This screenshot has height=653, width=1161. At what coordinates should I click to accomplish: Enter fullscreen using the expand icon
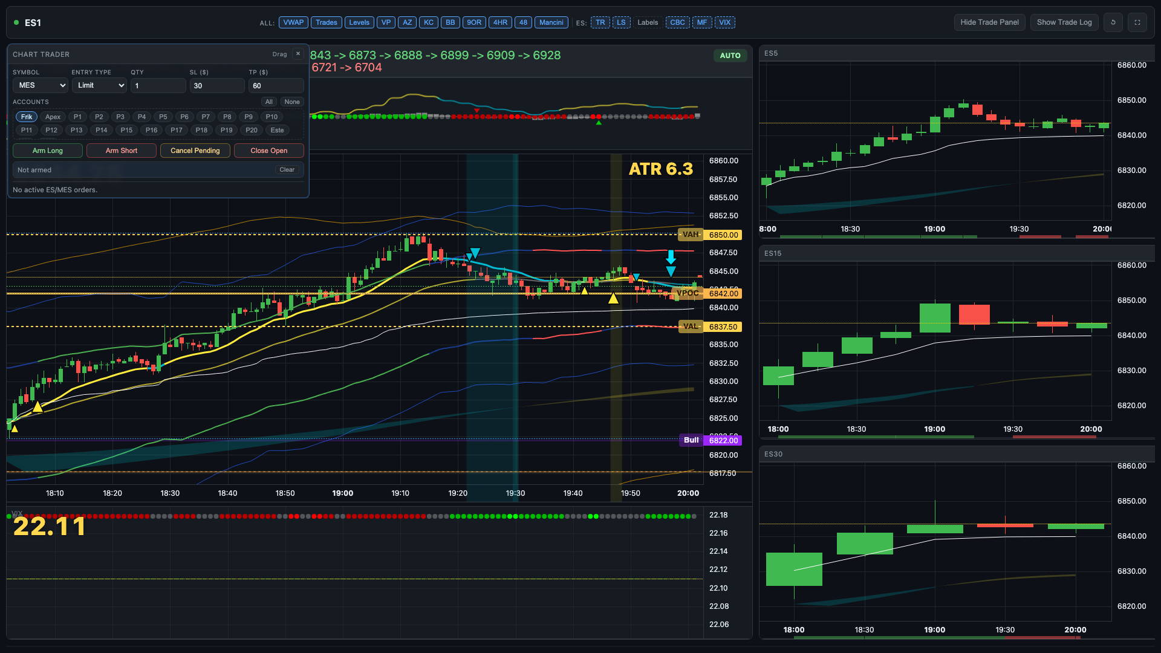(x=1137, y=22)
